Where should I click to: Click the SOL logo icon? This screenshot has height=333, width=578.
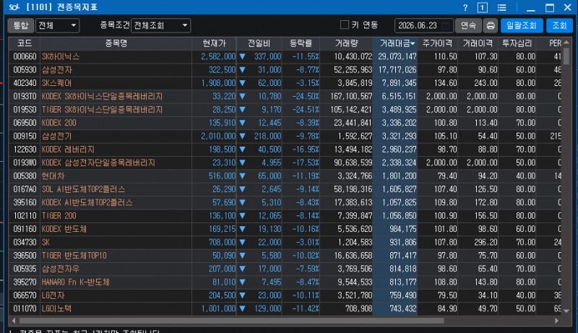14,7
